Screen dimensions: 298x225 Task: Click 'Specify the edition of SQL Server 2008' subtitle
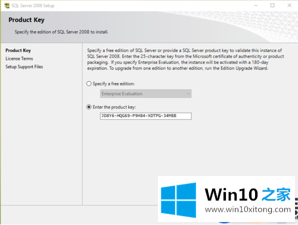pyautogui.click(x=61, y=32)
